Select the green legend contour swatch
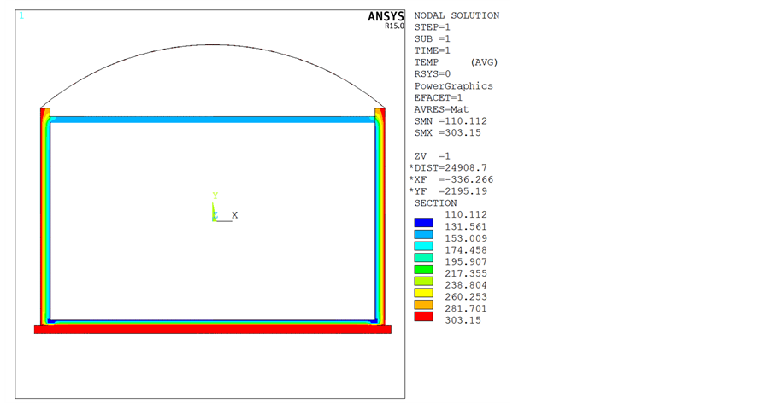Image resolution: width=772 pixels, height=403 pixels. coord(423,269)
